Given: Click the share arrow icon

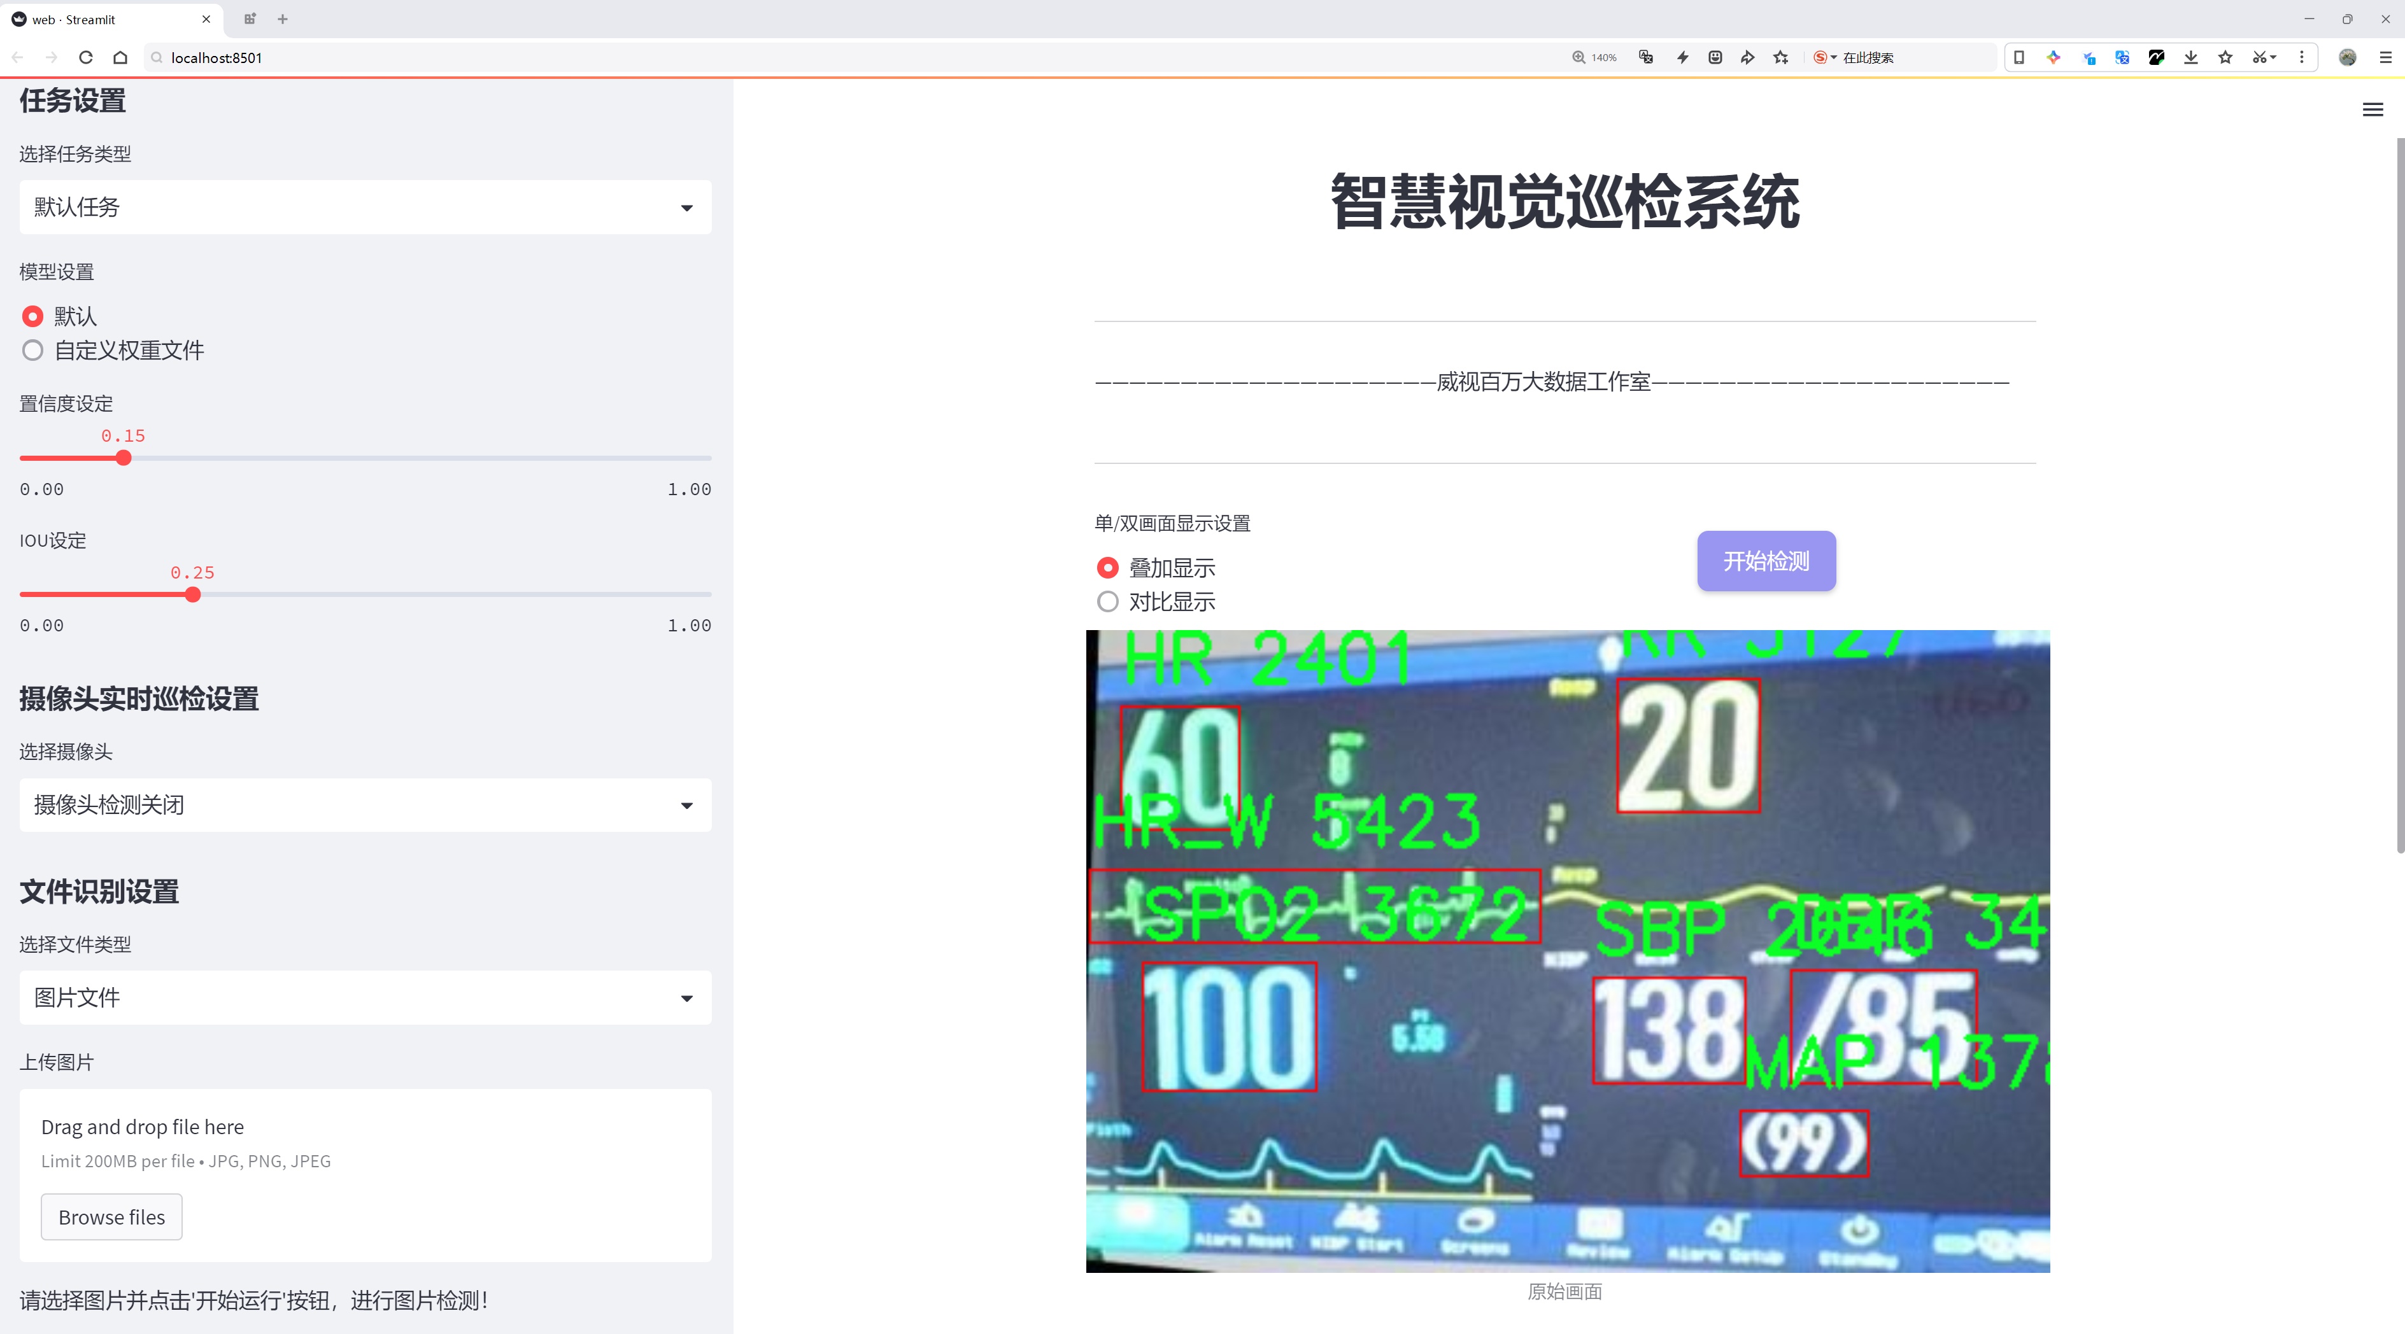Looking at the screenshot, I should [x=1748, y=58].
